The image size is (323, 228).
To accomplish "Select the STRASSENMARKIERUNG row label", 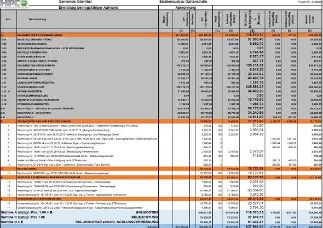I will click(33, 96).
